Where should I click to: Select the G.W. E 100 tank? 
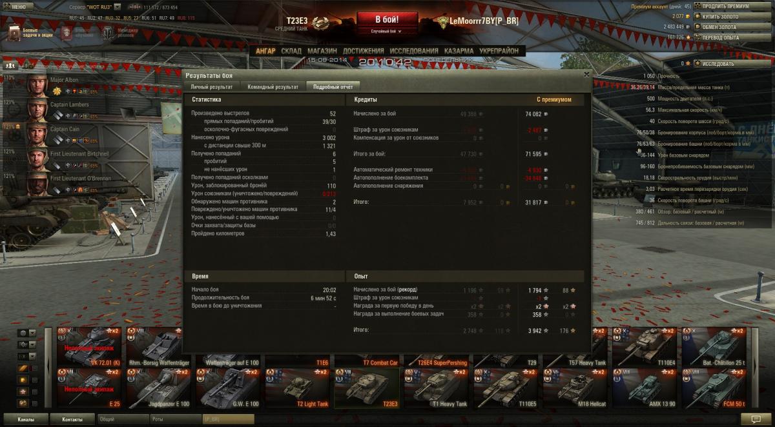[x=227, y=388]
